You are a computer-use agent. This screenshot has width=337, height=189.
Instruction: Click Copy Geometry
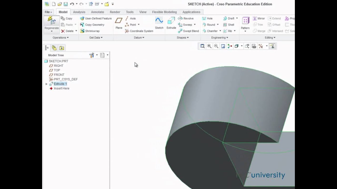[92, 25]
